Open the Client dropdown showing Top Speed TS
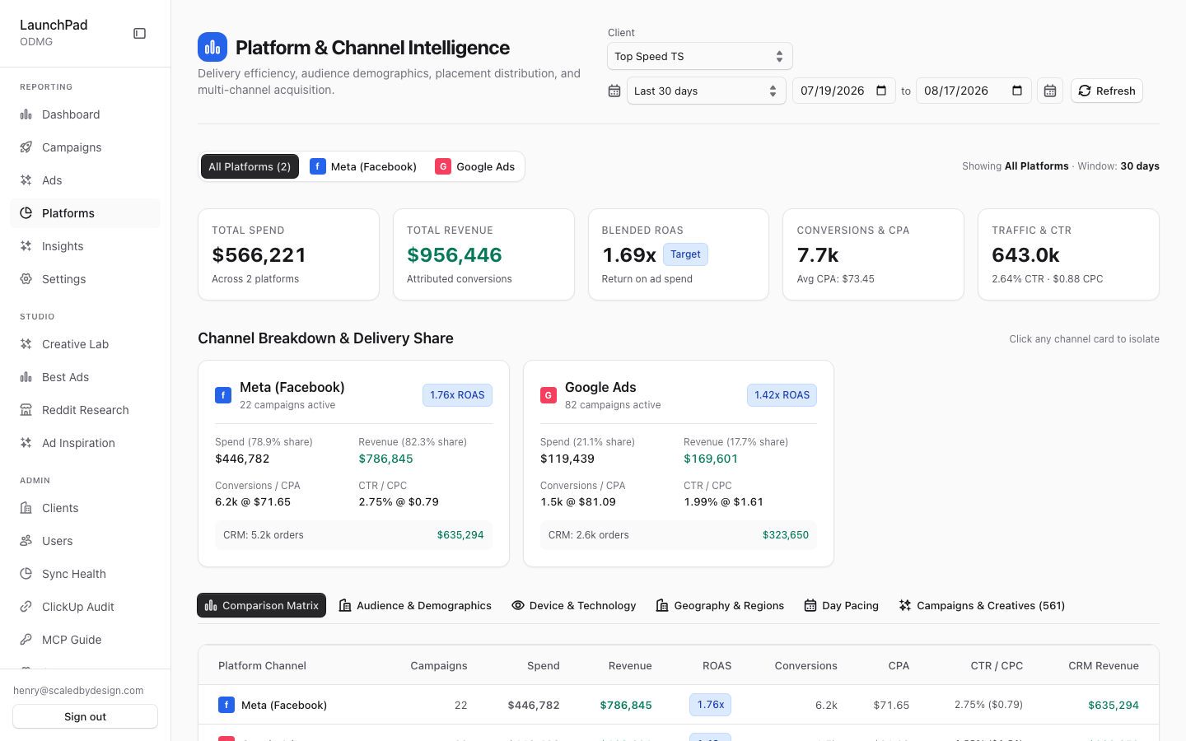 [x=700, y=56]
